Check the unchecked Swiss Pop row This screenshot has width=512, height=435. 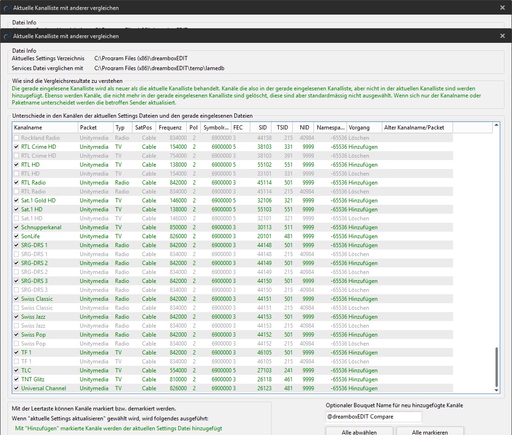pos(17,344)
